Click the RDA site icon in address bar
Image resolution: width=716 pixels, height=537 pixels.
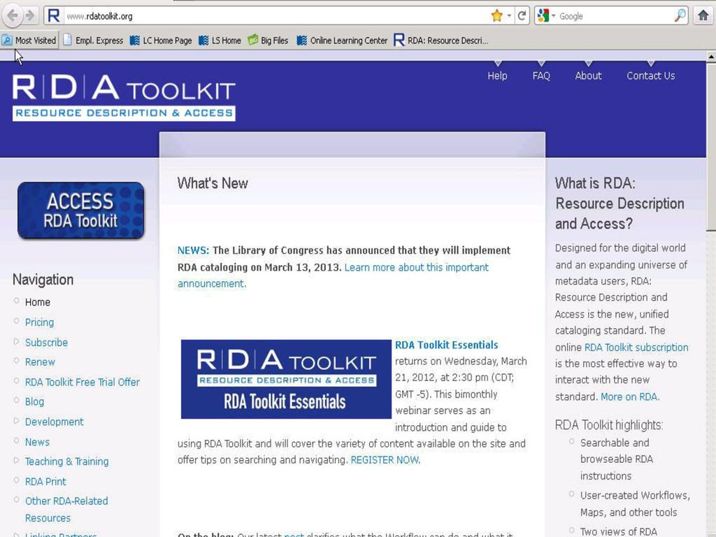tap(53, 16)
